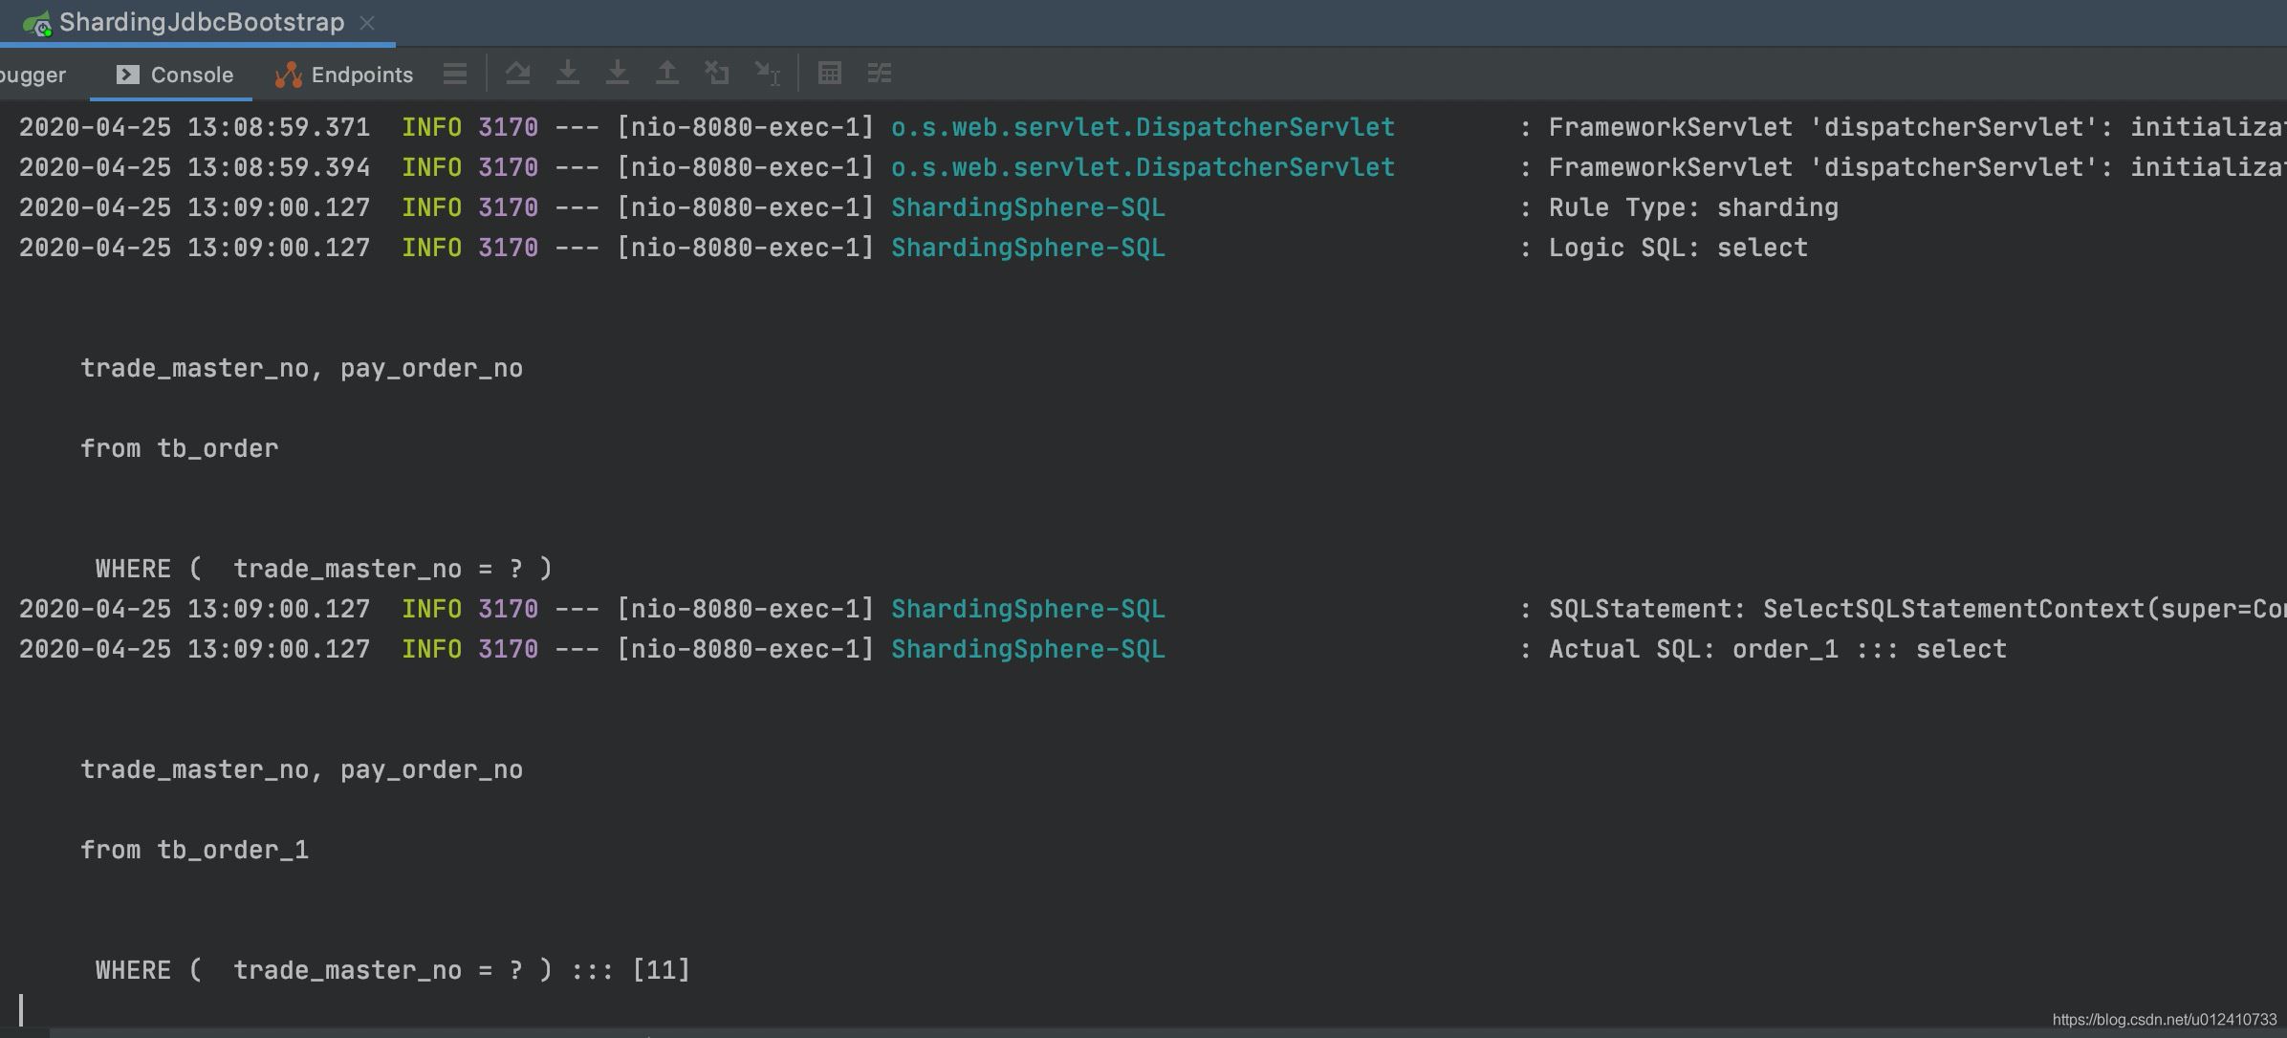Click the Step Into debugger icon
This screenshot has height=1038, width=2287.
(x=618, y=74)
